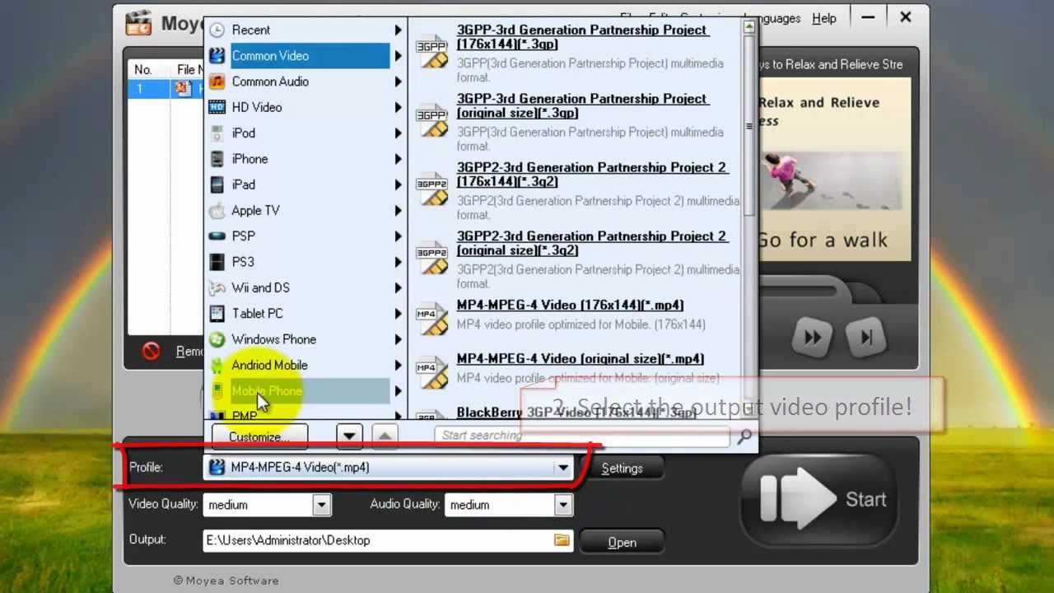Click the HD Video icon
This screenshot has width=1054, height=593.
pos(217,107)
